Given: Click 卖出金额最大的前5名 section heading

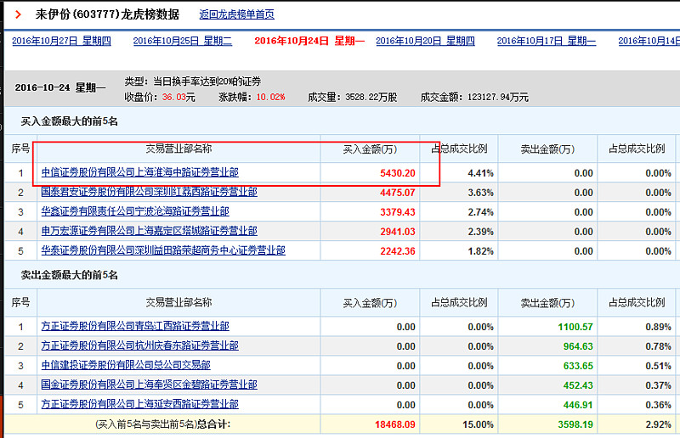Looking at the screenshot, I should point(70,275).
